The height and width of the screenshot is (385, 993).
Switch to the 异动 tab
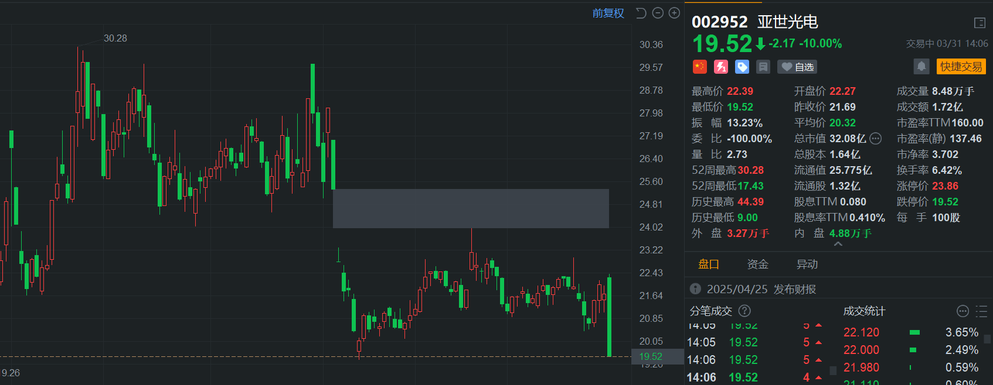point(807,264)
